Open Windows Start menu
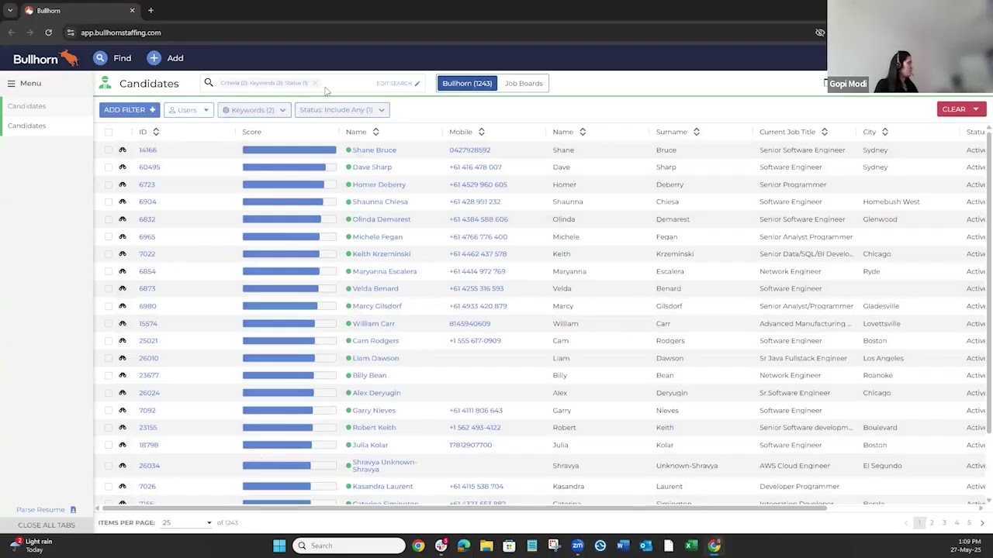 pyautogui.click(x=279, y=546)
